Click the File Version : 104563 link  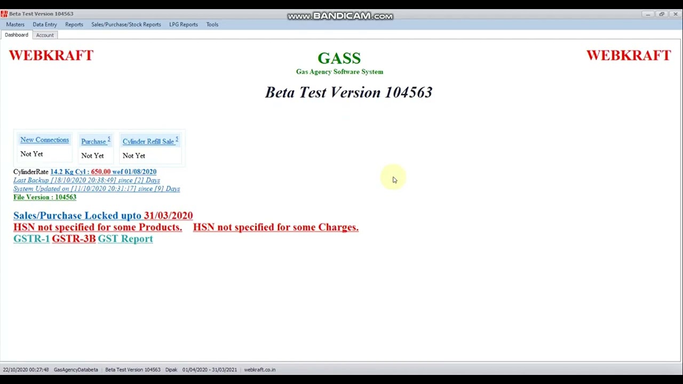(45, 197)
